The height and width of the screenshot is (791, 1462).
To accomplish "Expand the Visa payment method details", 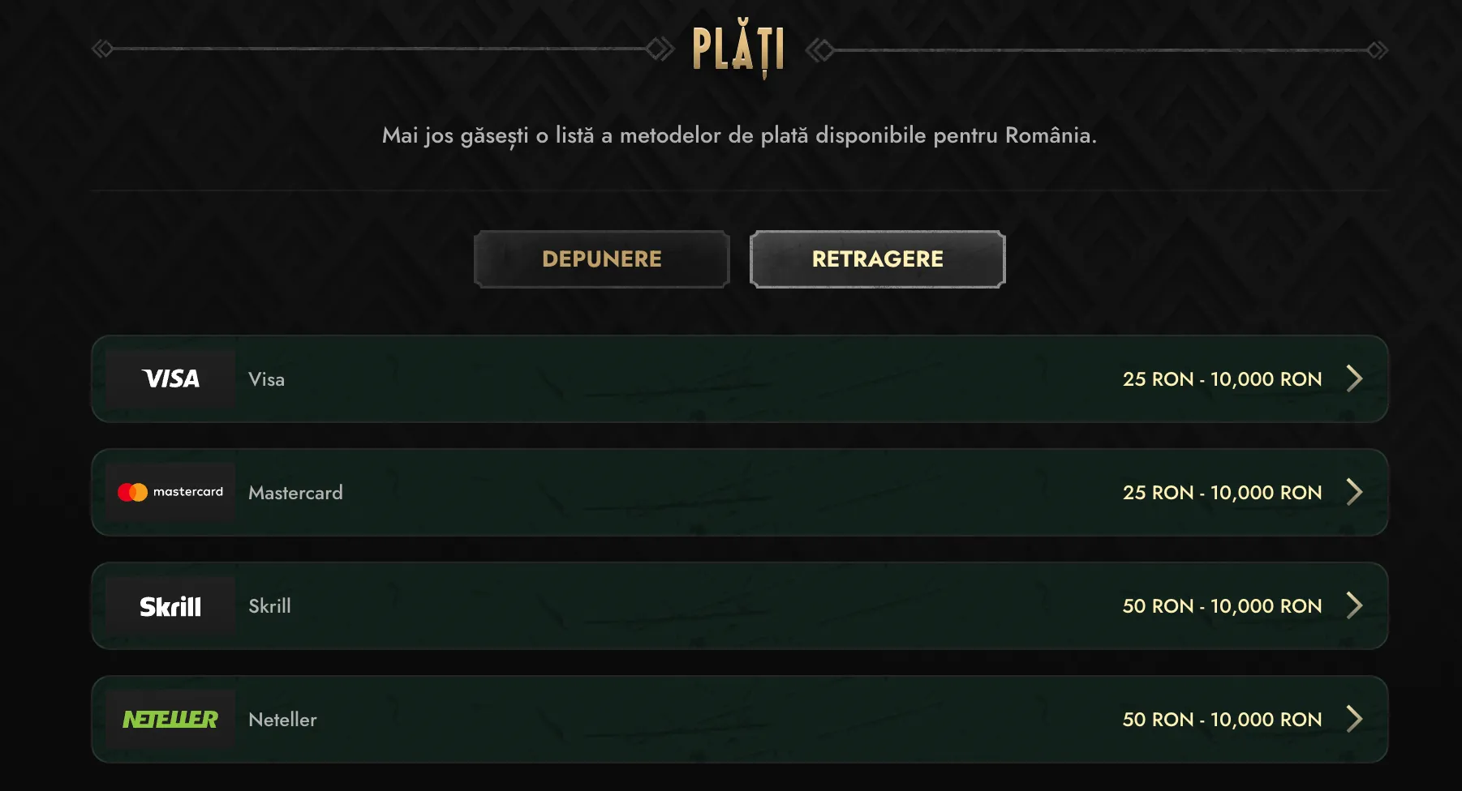I will pyautogui.click(x=1353, y=378).
